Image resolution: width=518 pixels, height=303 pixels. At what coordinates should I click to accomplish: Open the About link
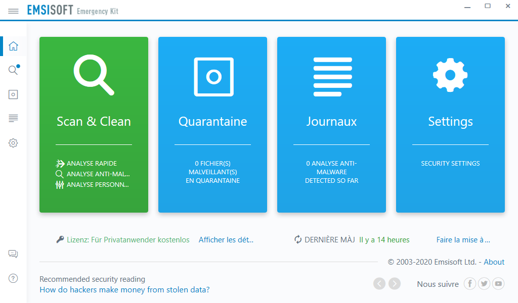click(x=494, y=262)
